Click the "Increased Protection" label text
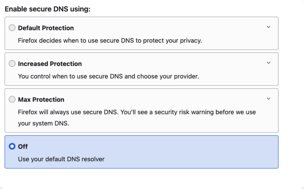The width and height of the screenshot is (304, 189). [x=50, y=64]
